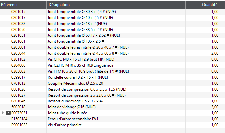
Task: Click the kit icon beside F0073031
Action: coord(8,113)
